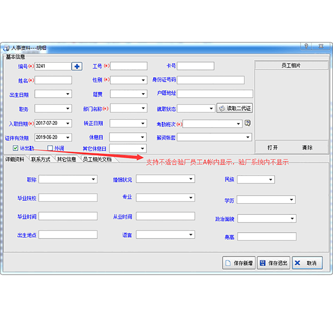Screen dimensions: 333x317
Task: Click the 读取二代证 ID card reader button
Action: point(235,109)
